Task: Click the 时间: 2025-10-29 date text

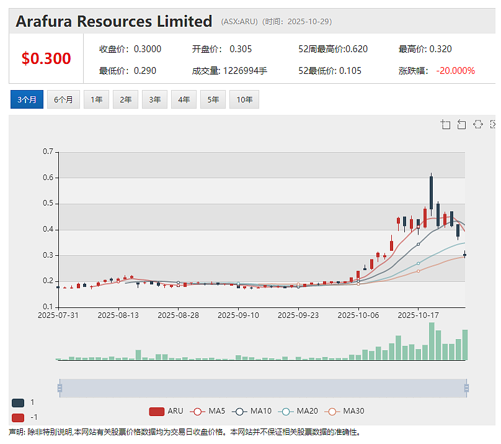Action: click(x=297, y=22)
